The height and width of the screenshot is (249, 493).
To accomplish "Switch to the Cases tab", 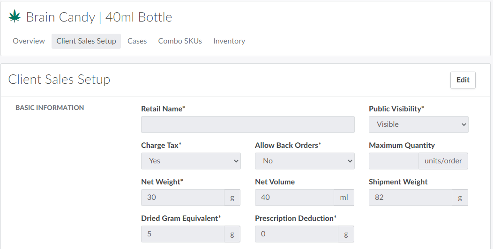I will 137,41.
